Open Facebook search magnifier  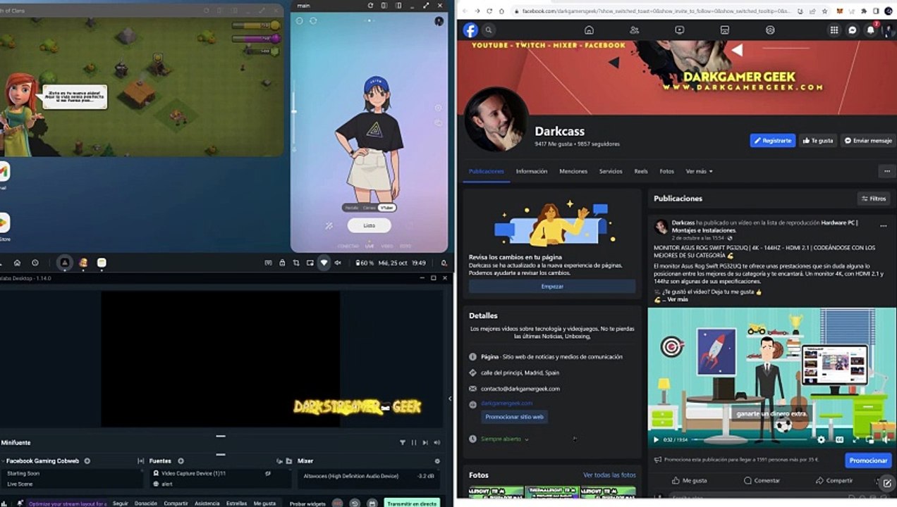(488, 30)
